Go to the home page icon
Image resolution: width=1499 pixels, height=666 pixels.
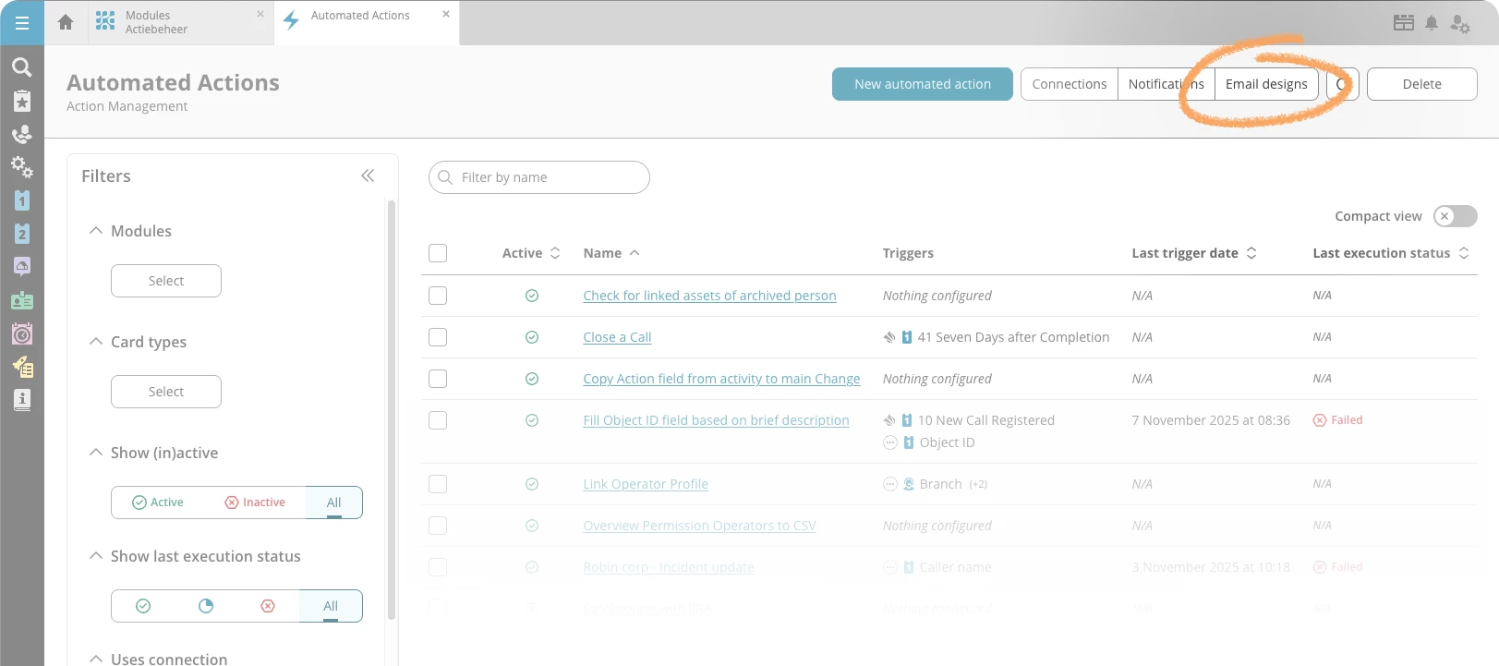[x=66, y=22]
